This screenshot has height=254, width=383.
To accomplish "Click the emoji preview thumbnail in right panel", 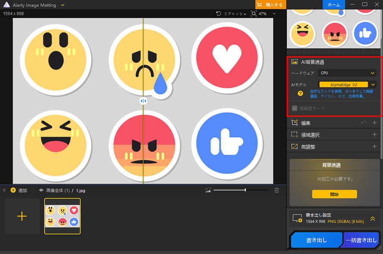I will coord(334,28).
